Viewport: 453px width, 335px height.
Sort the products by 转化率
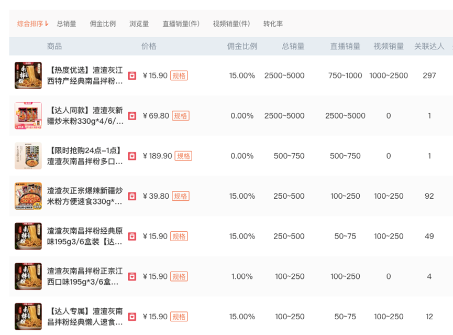coord(273,24)
